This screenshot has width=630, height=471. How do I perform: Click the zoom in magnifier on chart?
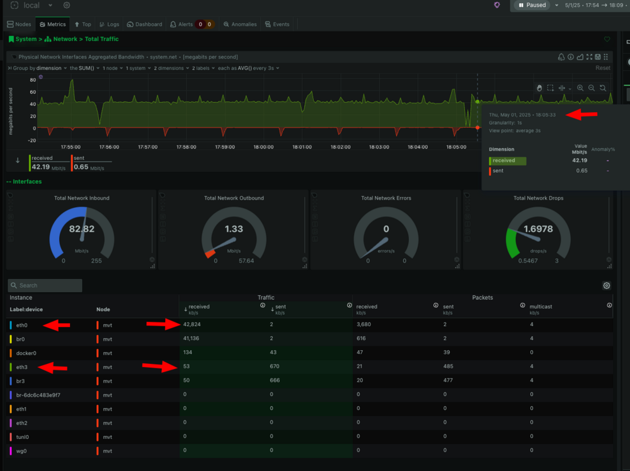tap(580, 88)
